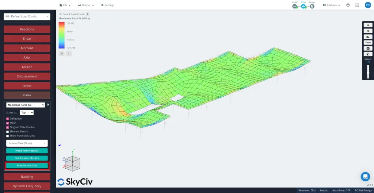Click the Solve cloud stage icon
The image size is (374, 193).
point(304,6)
